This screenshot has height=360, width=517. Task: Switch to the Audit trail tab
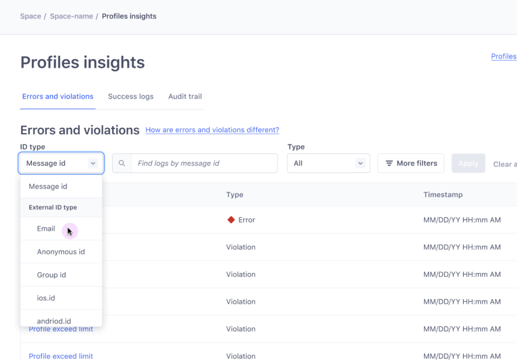click(x=185, y=96)
